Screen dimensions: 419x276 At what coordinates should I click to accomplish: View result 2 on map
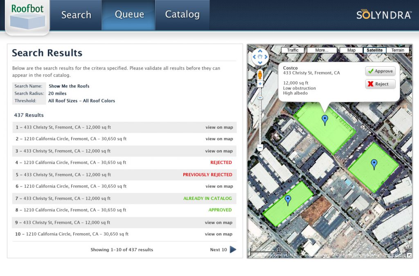[219, 139]
